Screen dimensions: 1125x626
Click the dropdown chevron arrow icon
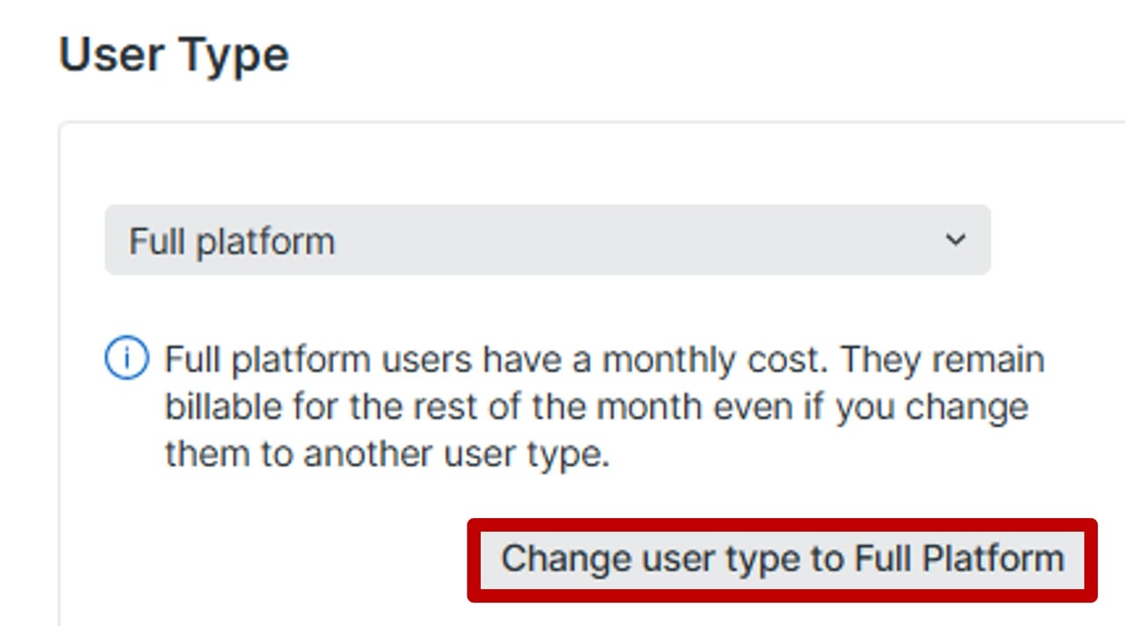pos(955,240)
